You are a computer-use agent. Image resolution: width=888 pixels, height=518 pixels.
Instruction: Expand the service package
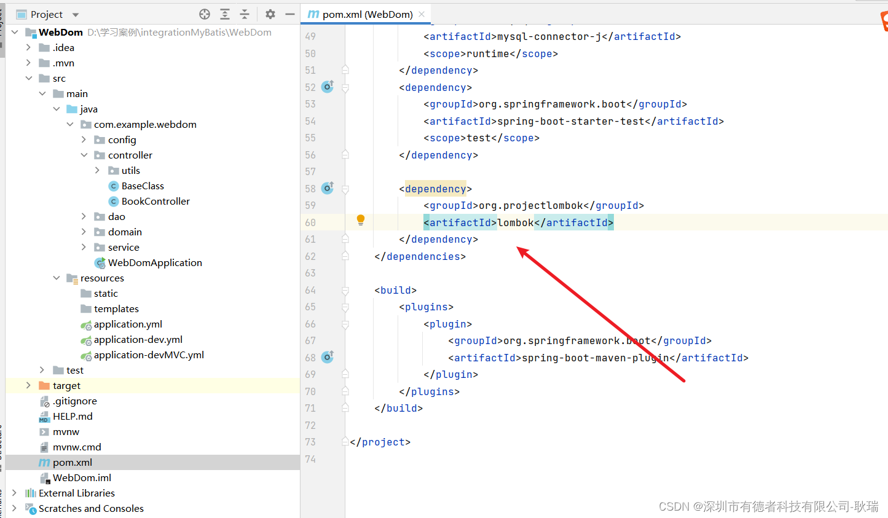(x=84, y=247)
